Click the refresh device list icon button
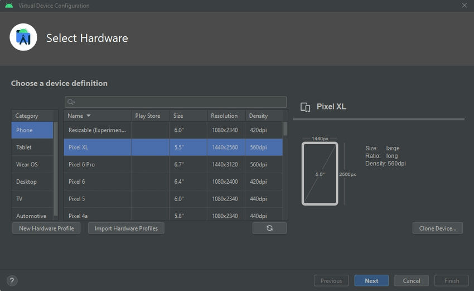 pos(269,228)
